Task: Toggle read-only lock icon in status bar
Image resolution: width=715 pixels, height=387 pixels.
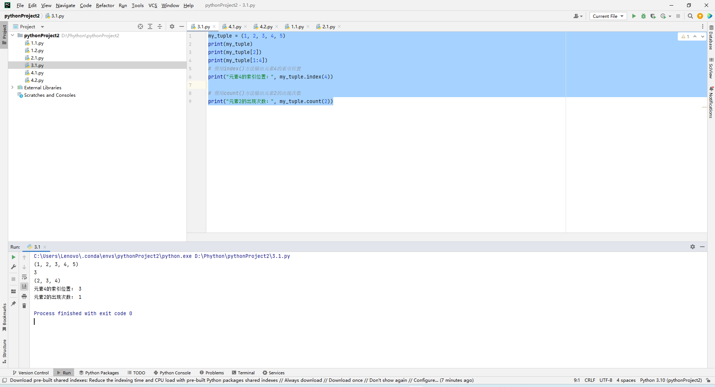Action: click(708, 380)
